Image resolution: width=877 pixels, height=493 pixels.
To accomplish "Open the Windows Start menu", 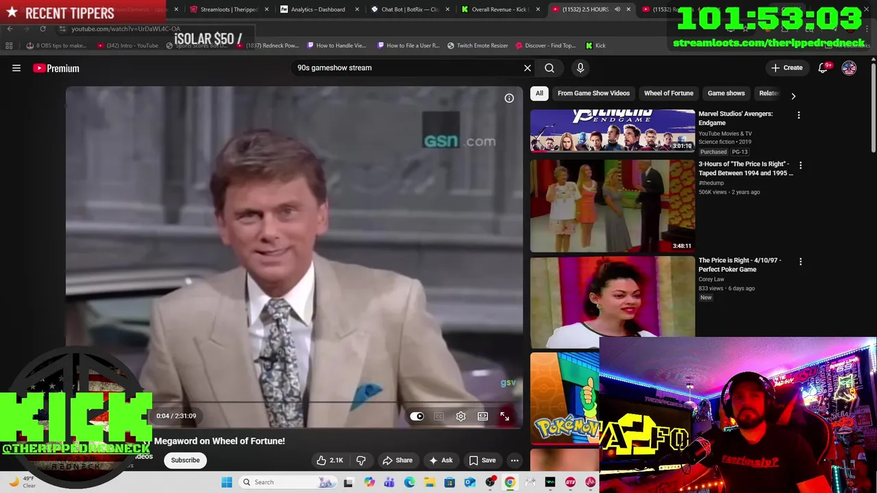I will coord(227,482).
